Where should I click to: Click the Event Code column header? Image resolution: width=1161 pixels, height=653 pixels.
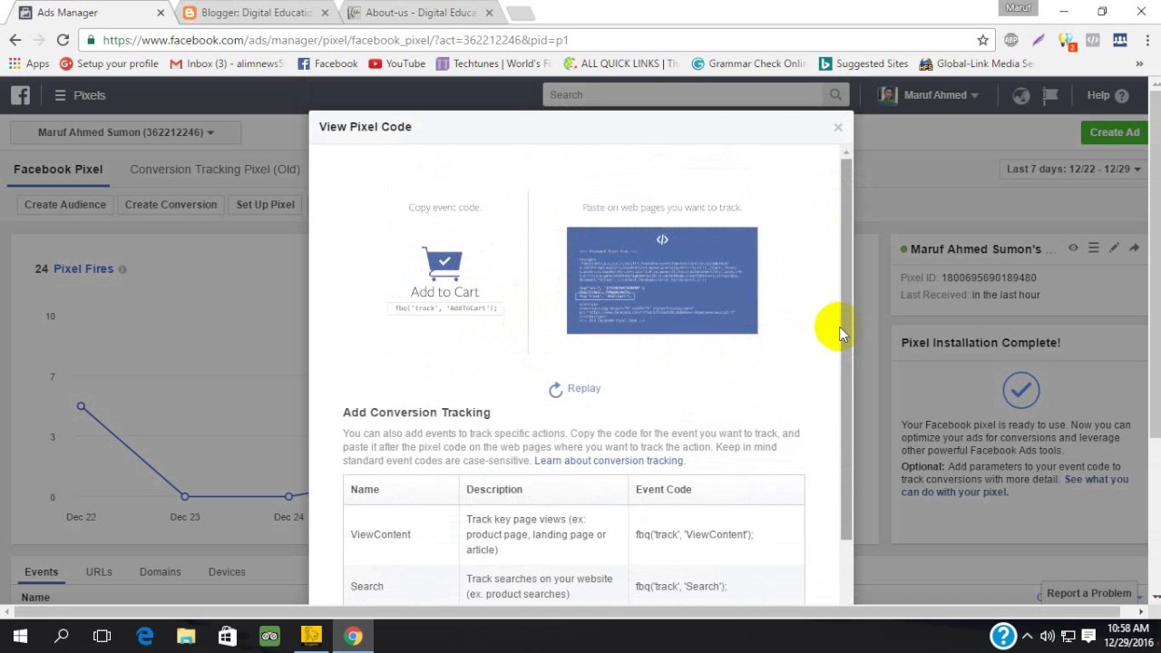pyautogui.click(x=663, y=490)
